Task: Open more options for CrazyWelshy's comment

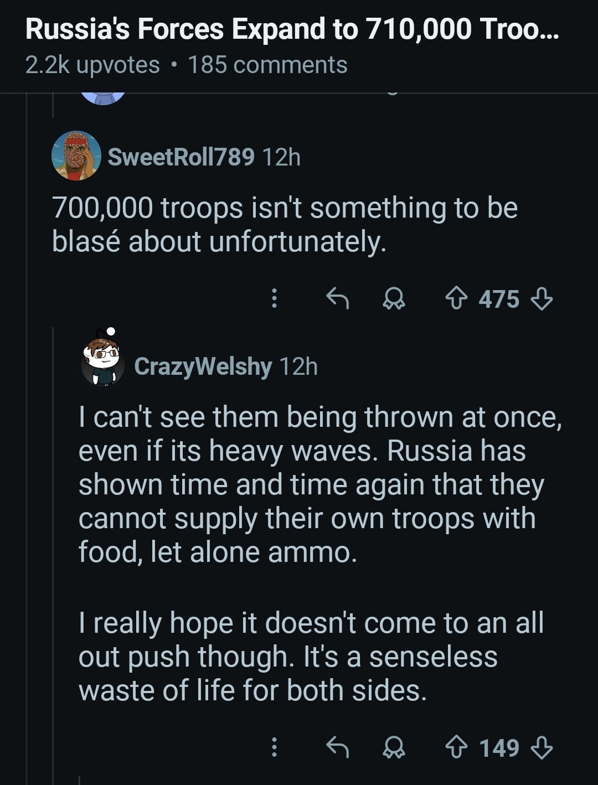Action: (x=274, y=748)
